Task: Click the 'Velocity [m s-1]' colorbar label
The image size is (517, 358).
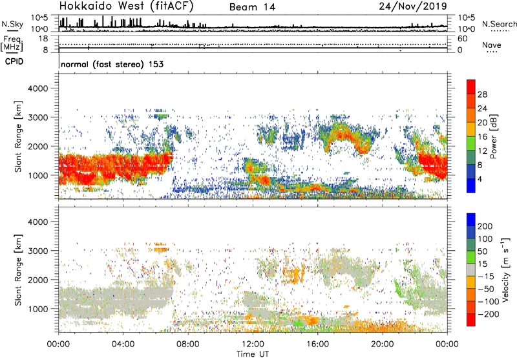Action: (505, 269)
